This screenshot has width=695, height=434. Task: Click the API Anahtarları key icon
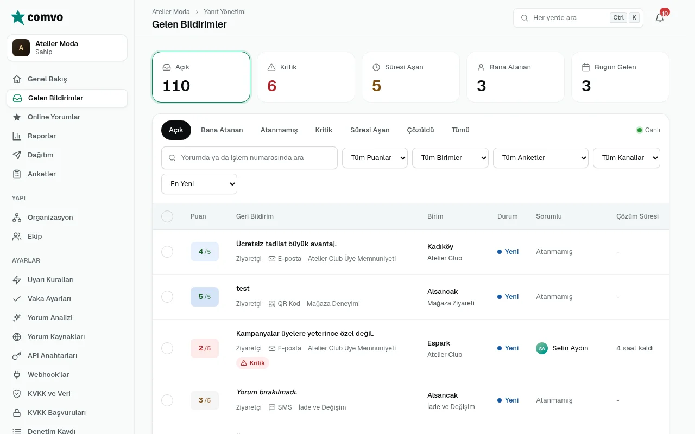pyautogui.click(x=17, y=356)
